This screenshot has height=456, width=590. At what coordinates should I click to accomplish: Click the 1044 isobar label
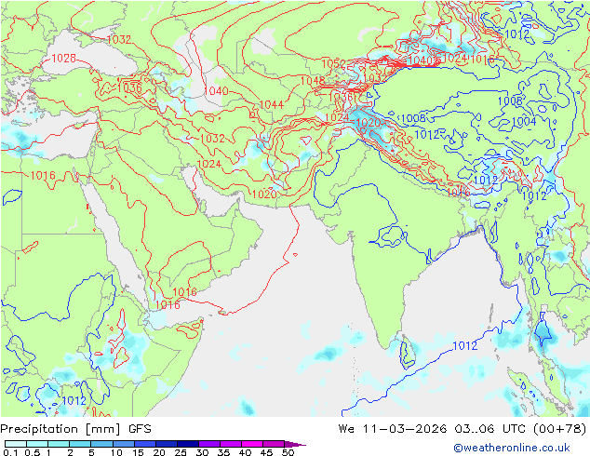pyautogui.click(x=272, y=104)
